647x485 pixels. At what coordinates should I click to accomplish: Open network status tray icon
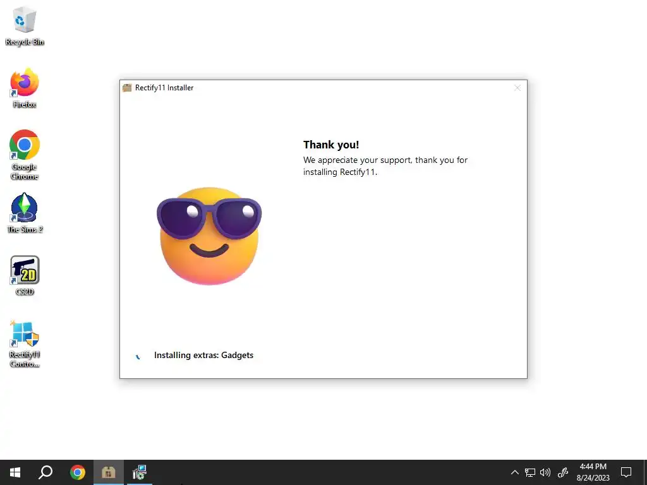(x=530, y=472)
